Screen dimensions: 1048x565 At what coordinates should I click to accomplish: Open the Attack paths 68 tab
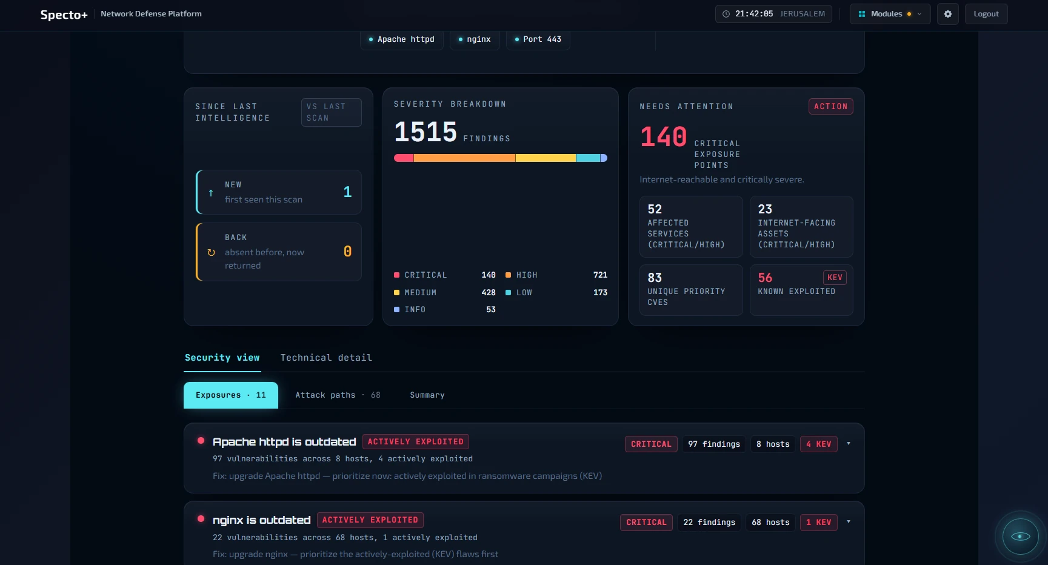pyautogui.click(x=338, y=395)
